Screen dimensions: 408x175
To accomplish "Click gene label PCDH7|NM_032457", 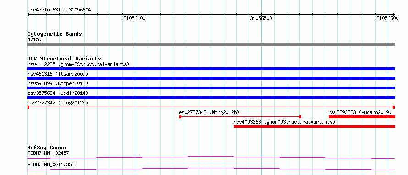I will 48,153.
